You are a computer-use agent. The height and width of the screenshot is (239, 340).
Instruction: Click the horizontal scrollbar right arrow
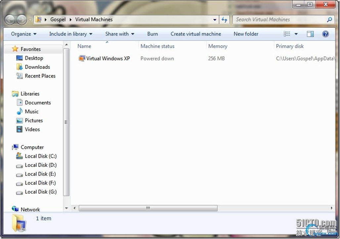[331, 208]
